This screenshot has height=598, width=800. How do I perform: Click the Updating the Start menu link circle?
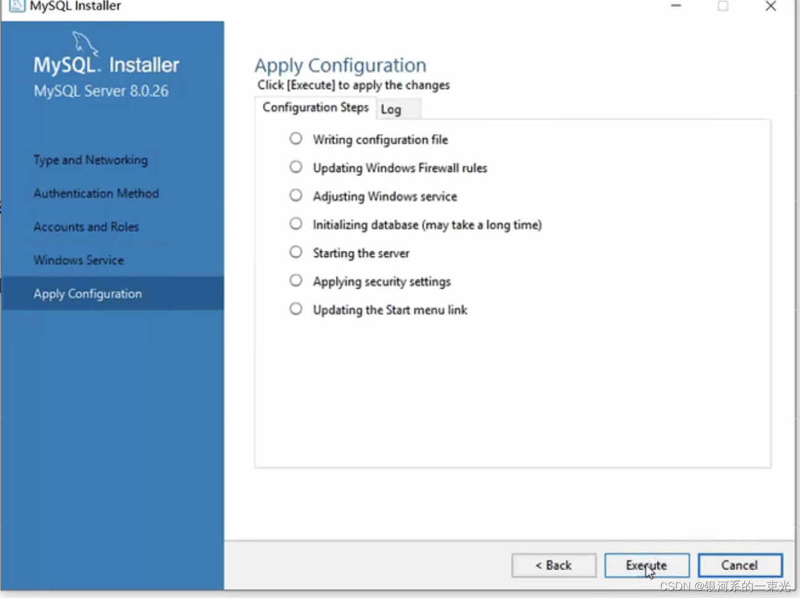(x=296, y=309)
